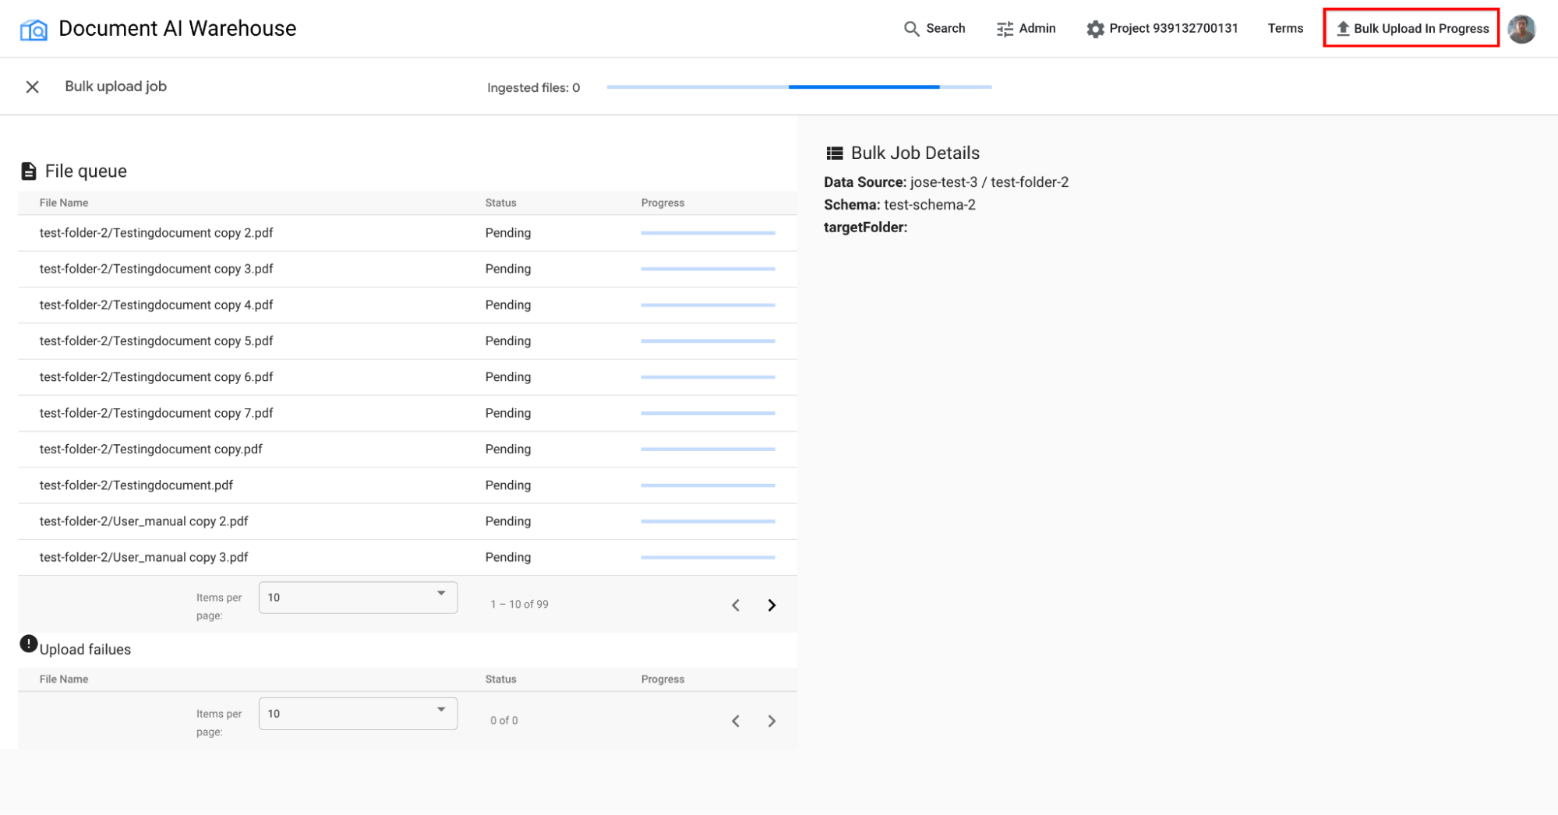Screen dimensions: 1558x815
Task: Select row Testingdocument copy 3.pdf
Action: [x=407, y=269]
